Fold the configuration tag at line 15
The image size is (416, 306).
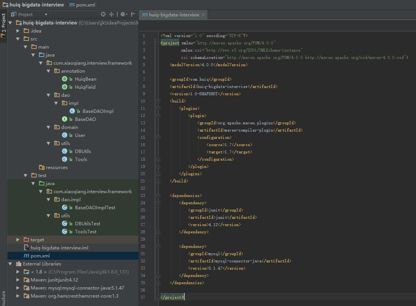click(x=158, y=137)
